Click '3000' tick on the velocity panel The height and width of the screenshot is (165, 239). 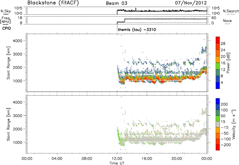pyautogui.click(x=17, y=116)
